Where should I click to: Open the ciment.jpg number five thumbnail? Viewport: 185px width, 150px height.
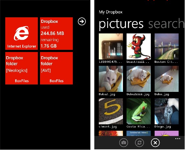pyautogui.click(x=111, y=111)
